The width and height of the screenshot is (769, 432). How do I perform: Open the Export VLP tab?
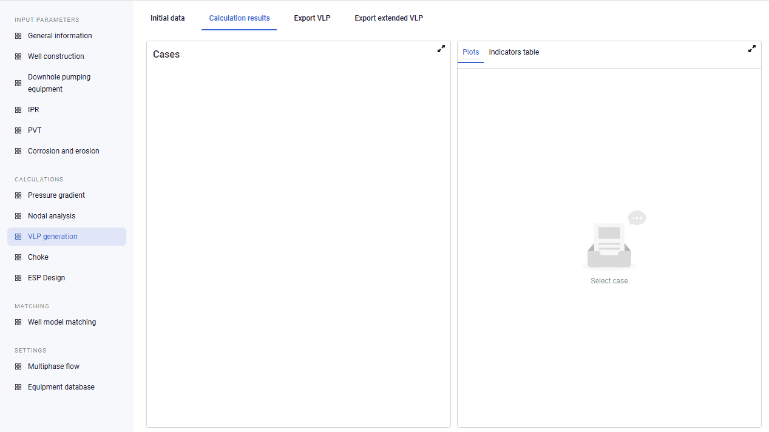[313, 18]
